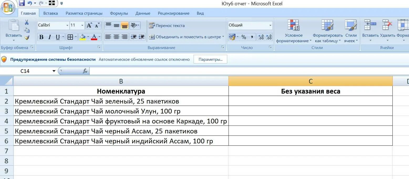This screenshot has height=179, width=409.
Task: Open Число group dialog launcher
Action: click(x=270, y=47)
